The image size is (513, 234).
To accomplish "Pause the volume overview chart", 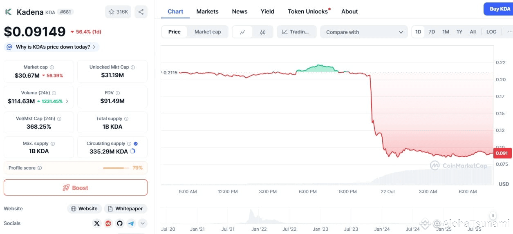I will coord(493,216).
